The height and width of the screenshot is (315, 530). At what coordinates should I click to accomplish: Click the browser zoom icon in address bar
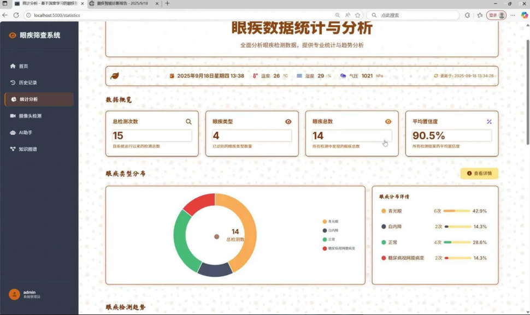337,15
